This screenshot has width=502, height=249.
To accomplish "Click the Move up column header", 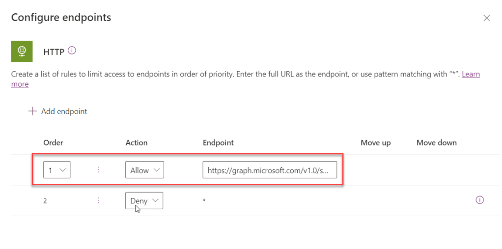I will [376, 143].
